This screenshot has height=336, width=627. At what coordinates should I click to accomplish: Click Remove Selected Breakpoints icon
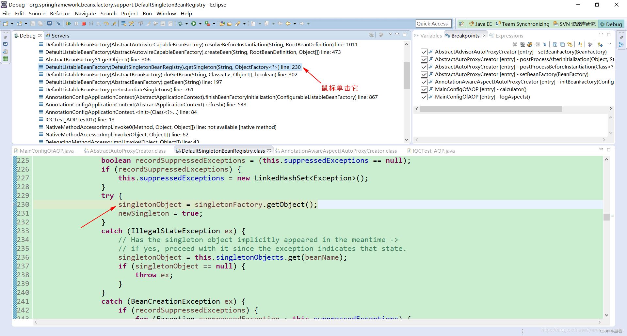[x=515, y=44]
